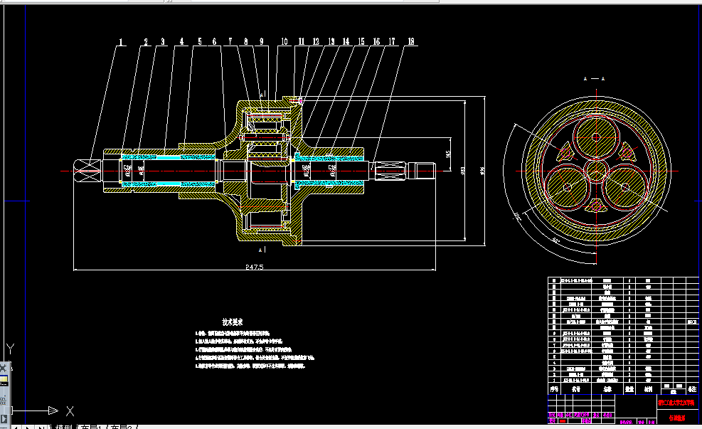
Task: Switch to the 模型 model tab
Action: coord(64,427)
